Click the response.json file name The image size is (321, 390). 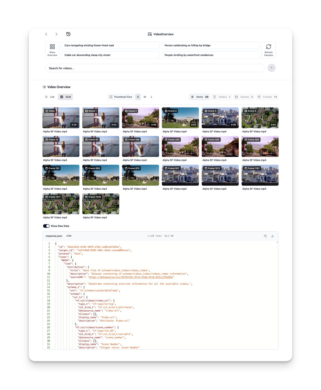click(54, 236)
